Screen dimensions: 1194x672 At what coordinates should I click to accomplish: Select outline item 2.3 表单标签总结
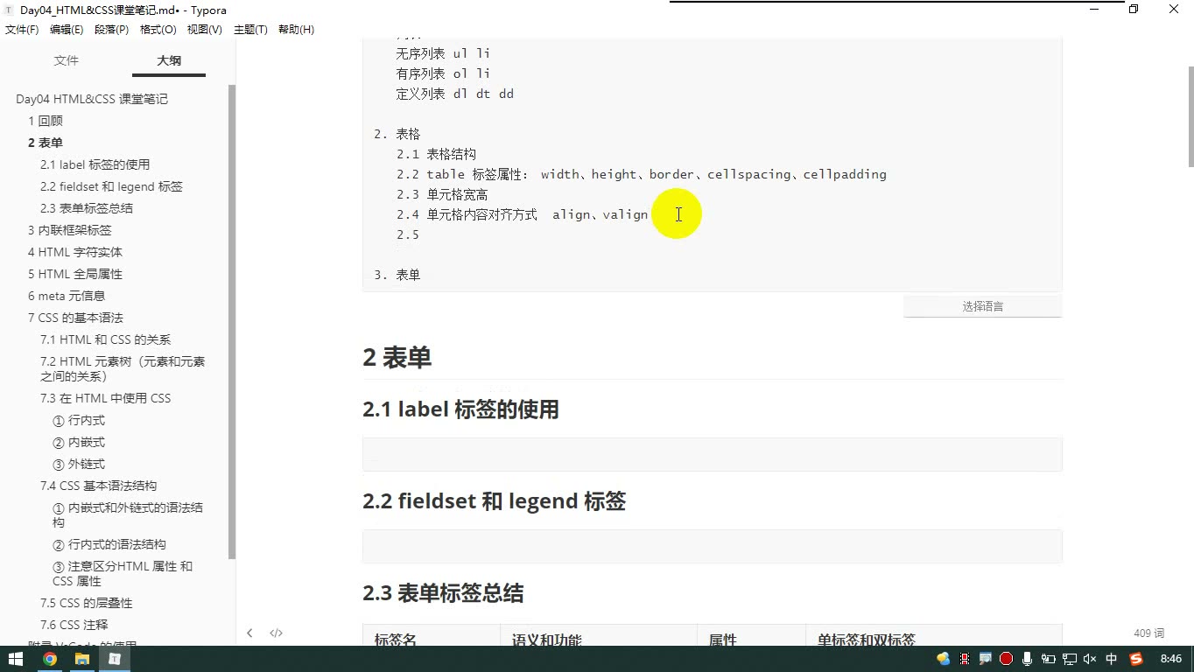(87, 208)
